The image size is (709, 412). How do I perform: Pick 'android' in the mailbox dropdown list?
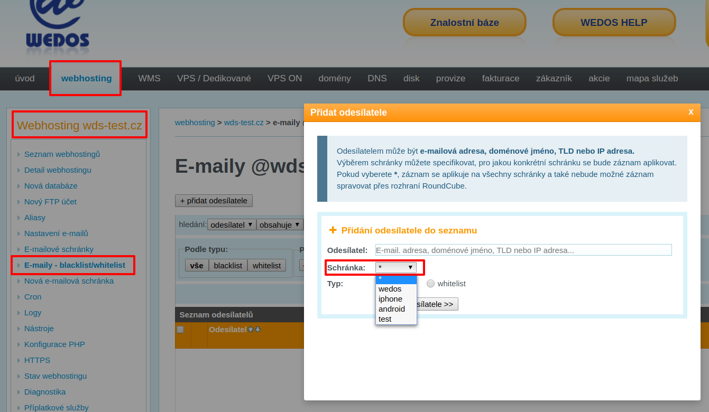391,309
